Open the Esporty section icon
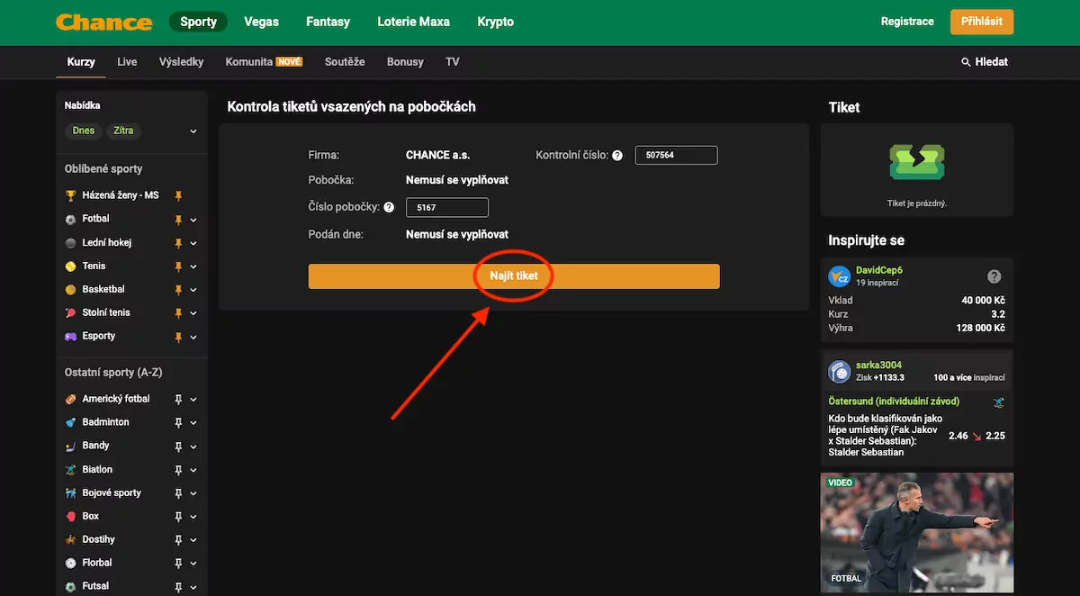 pos(71,336)
